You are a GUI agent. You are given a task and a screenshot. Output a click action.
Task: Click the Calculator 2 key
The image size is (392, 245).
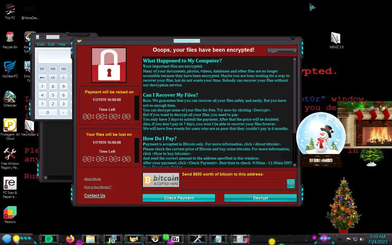[x=53, y=104]
